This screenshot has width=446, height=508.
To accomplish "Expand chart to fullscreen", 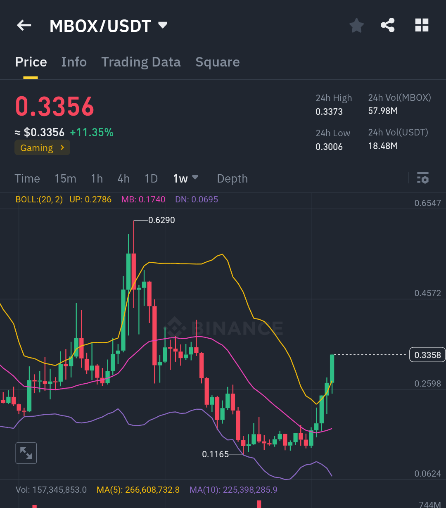I will pos(26,453).
